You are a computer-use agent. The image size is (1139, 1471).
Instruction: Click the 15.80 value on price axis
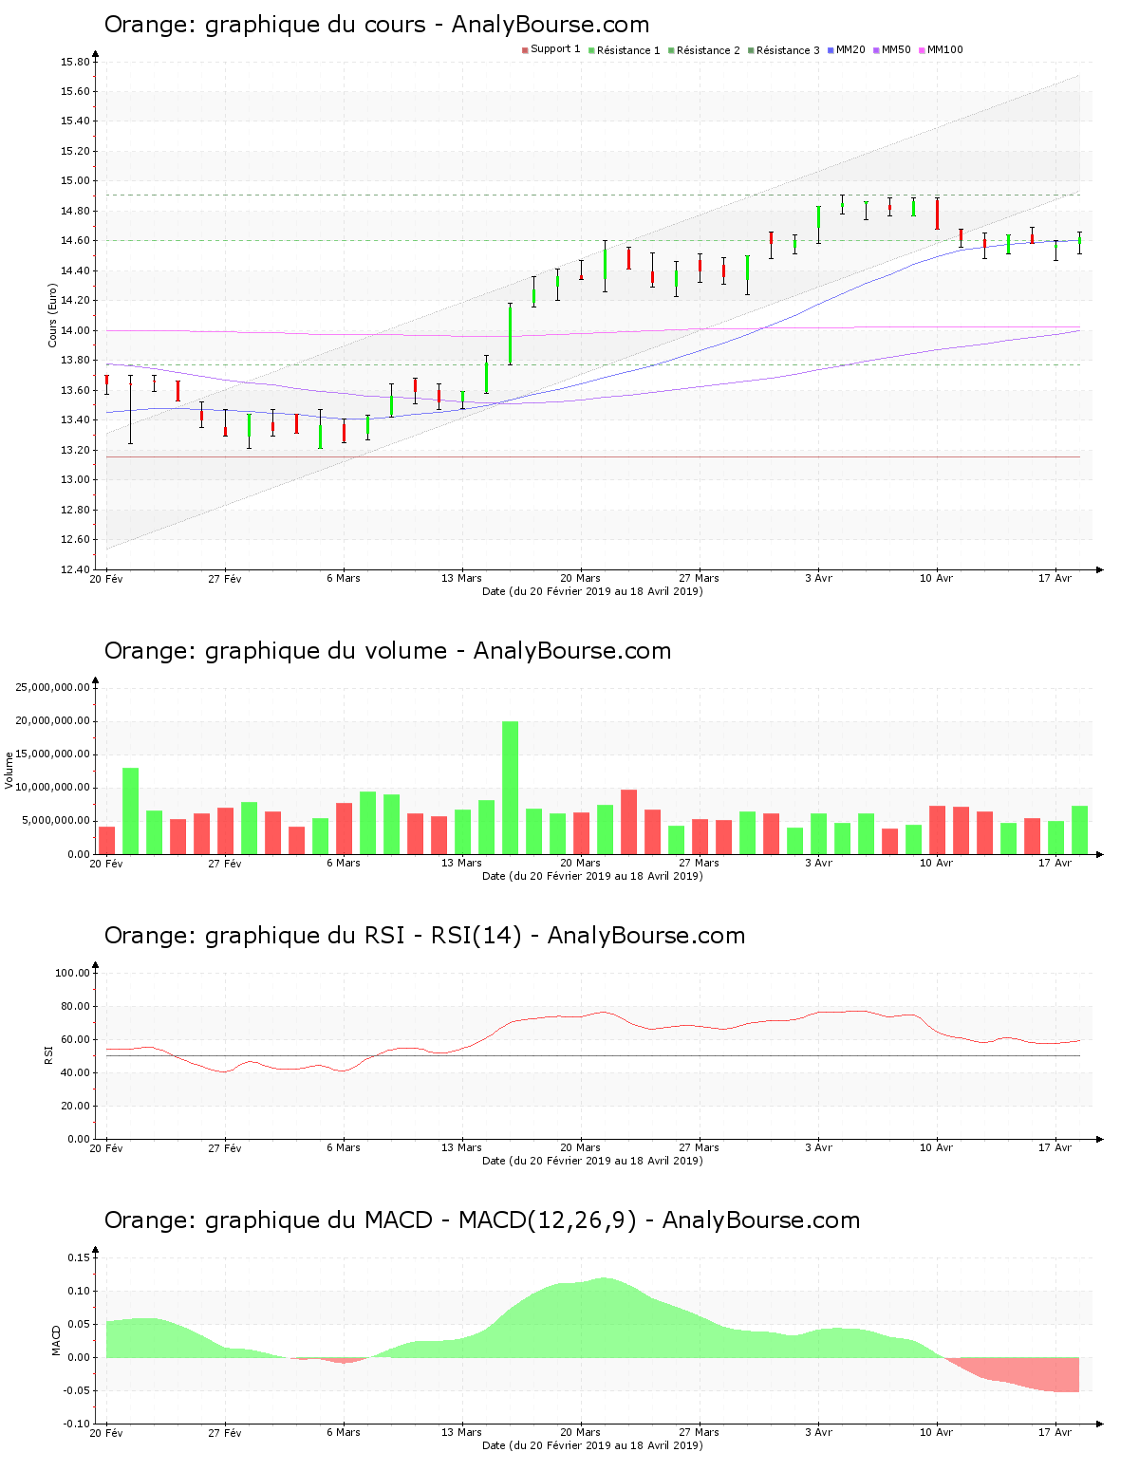tap(75, 62)
